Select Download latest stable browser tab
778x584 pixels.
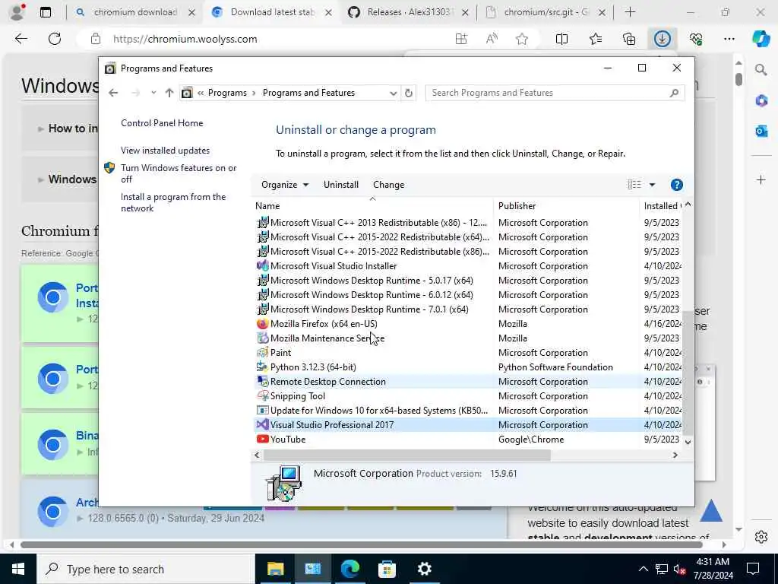tap(272, 12)
